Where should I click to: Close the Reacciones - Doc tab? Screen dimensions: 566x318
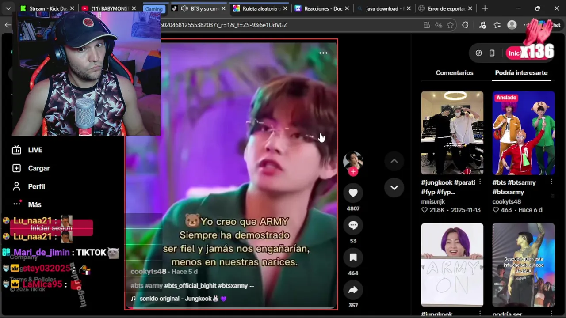coord(347,8)
